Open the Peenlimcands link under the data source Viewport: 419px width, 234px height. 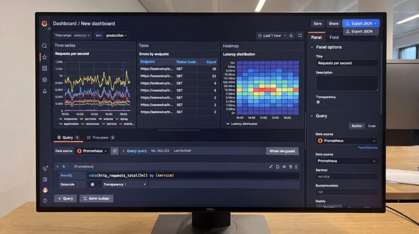click(x=368, y=147)
